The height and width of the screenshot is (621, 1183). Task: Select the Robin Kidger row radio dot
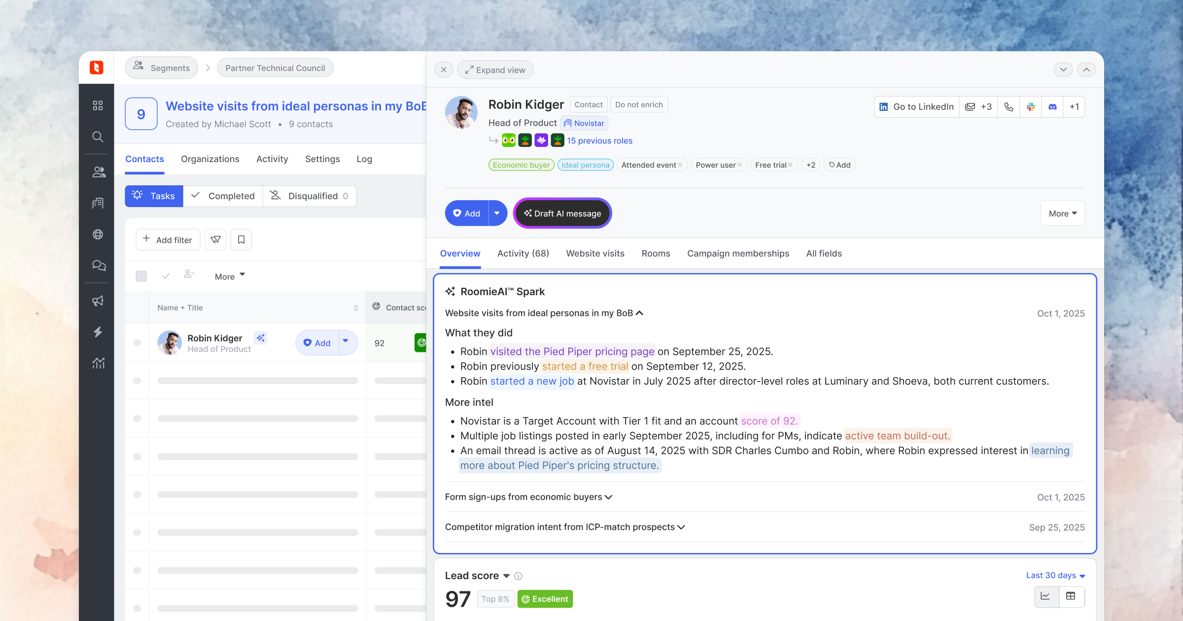(137, 343)
